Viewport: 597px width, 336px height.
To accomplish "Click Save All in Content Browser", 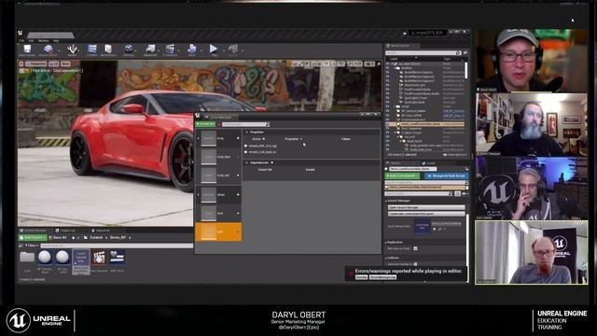I will [x=58, y=237].
